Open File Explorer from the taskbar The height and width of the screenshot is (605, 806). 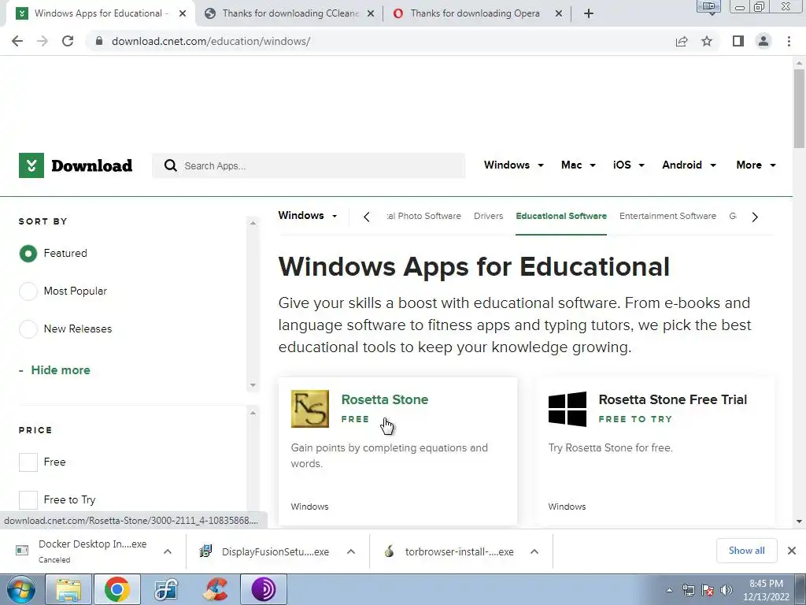click(68, 589)
